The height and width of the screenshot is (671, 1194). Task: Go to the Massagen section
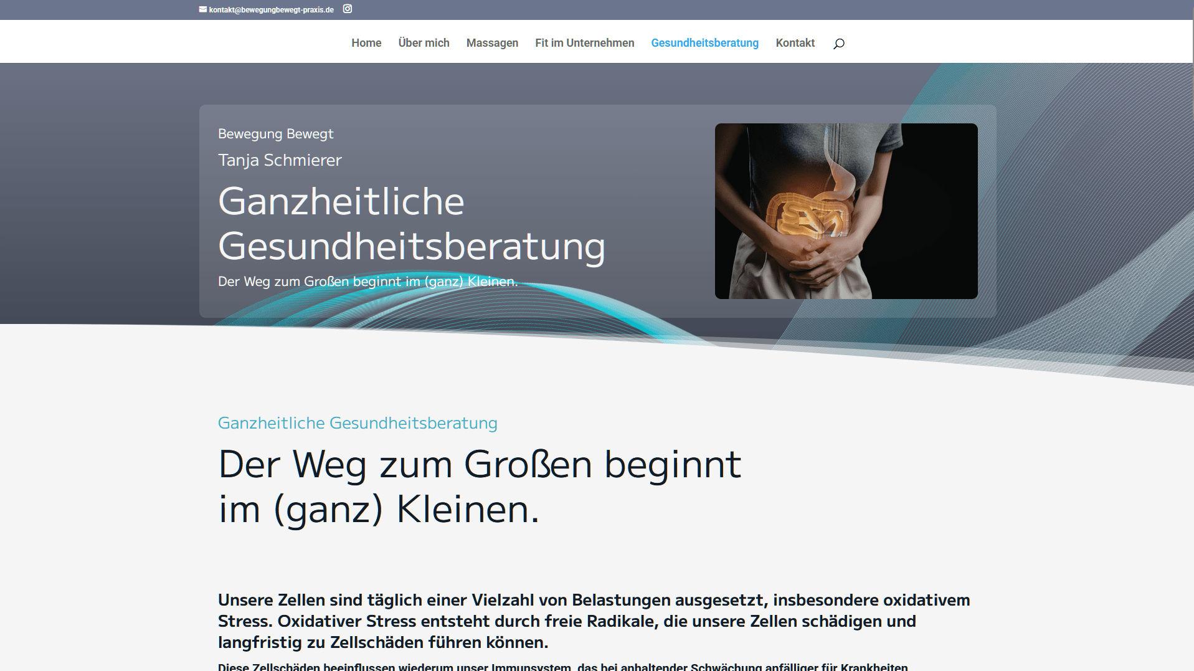(x=492, y=43)
